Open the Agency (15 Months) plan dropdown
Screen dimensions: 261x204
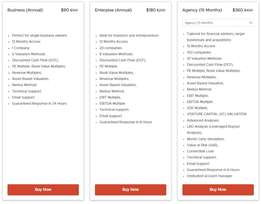point(218,23)
